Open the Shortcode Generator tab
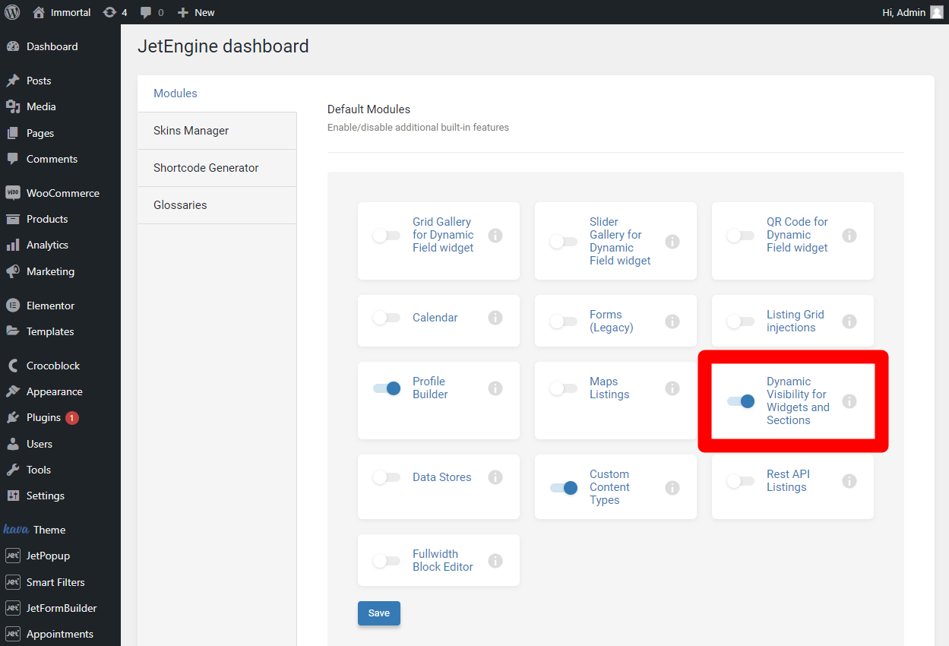This screenshot has width=949, height=646. [x=217, y=168]
